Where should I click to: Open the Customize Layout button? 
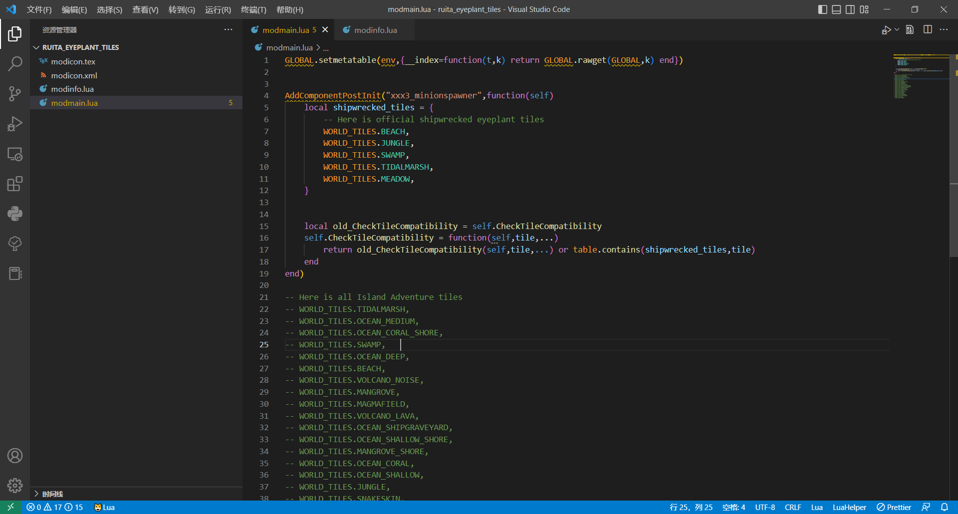864,9
